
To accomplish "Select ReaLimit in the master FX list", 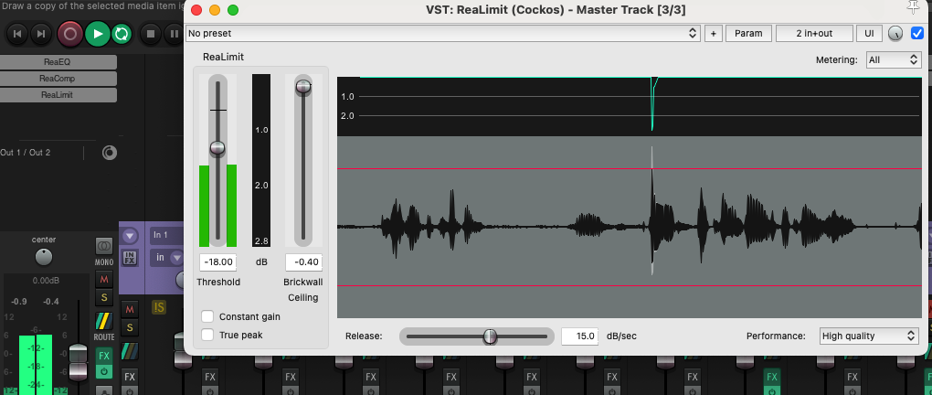I will tap(58, 95).
